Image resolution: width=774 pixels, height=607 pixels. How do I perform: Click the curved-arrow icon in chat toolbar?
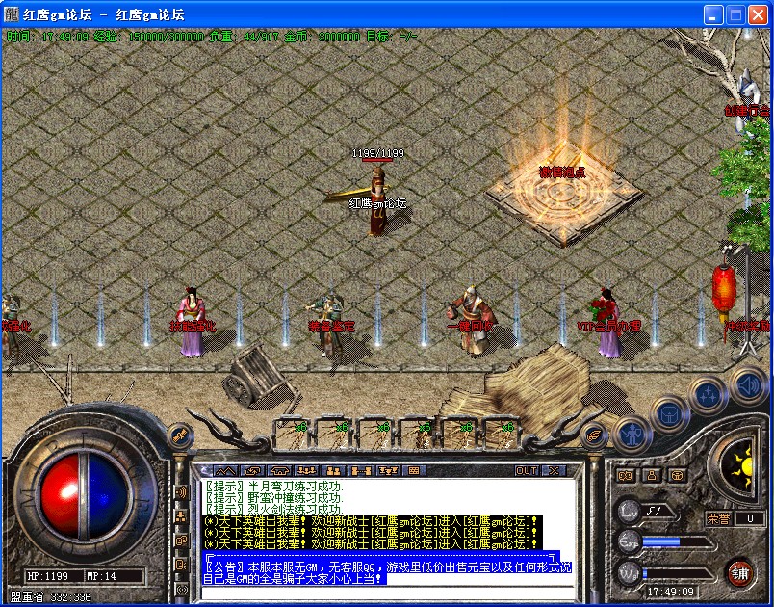click(253, 471)
